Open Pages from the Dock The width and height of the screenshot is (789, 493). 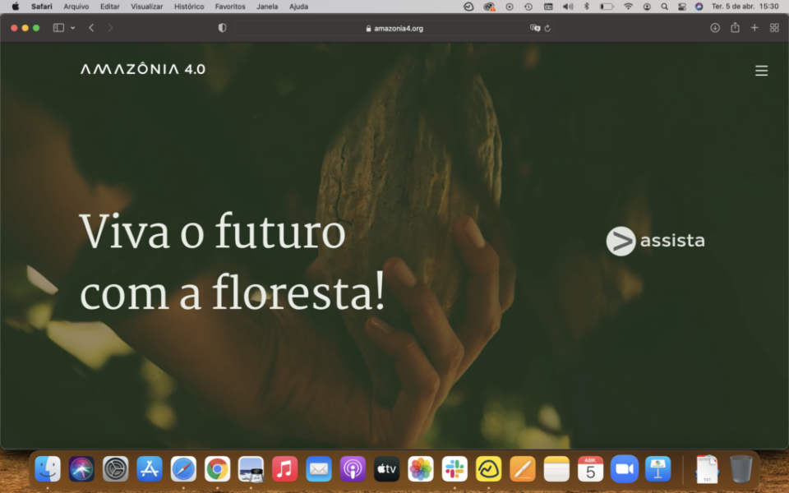(523, 469)
